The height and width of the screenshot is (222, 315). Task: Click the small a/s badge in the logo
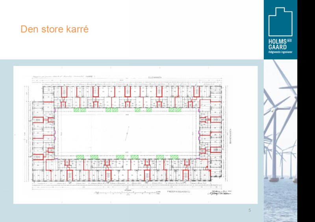coord(289,40)
